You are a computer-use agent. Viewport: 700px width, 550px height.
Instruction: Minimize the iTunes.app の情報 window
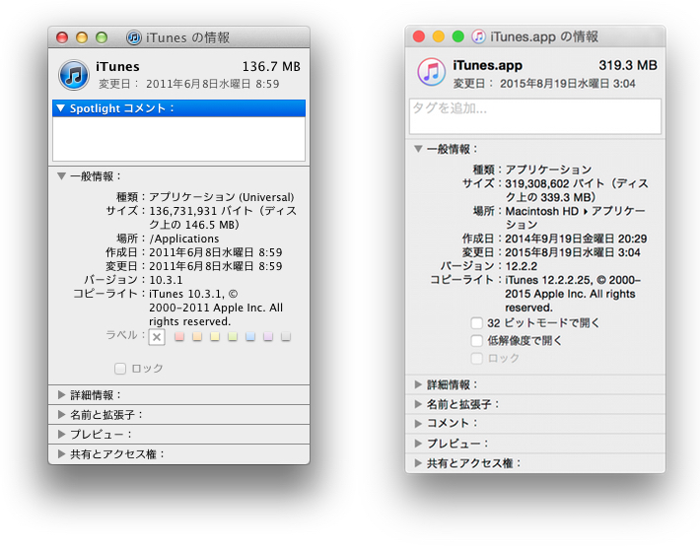point(439,36)
